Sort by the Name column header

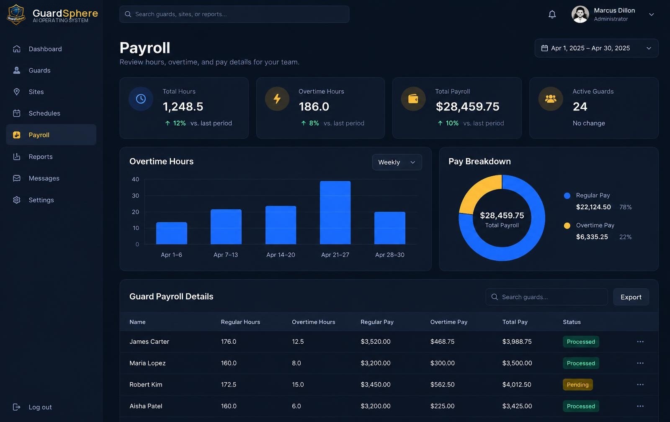[x=137, y=322]
